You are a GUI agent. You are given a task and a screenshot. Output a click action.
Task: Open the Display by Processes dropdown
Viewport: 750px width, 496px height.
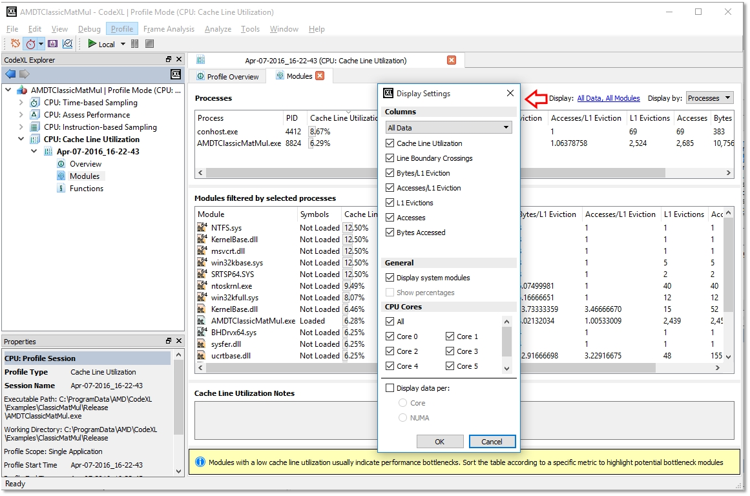coord(709,98)
